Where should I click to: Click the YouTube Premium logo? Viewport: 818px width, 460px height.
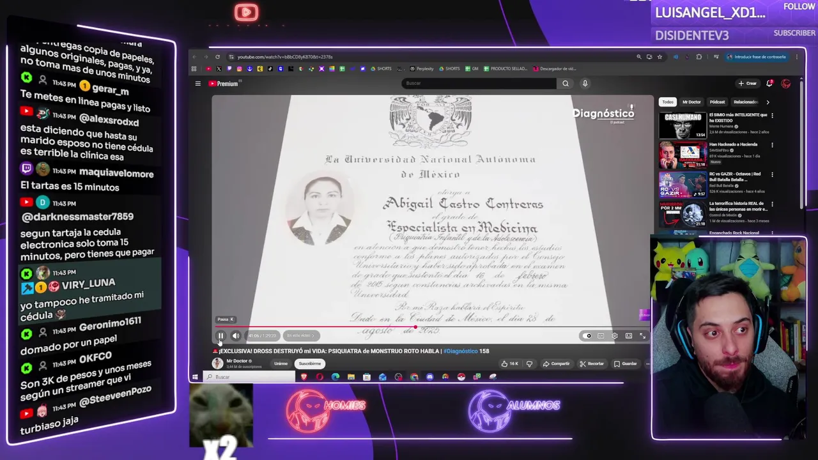tap(224, 84)
